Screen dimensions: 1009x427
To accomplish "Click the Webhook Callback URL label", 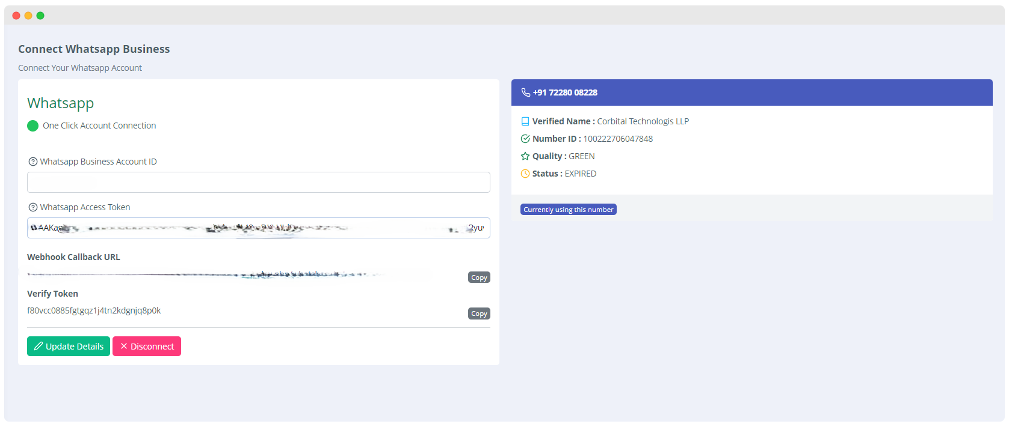I will [x=73, y=257].
